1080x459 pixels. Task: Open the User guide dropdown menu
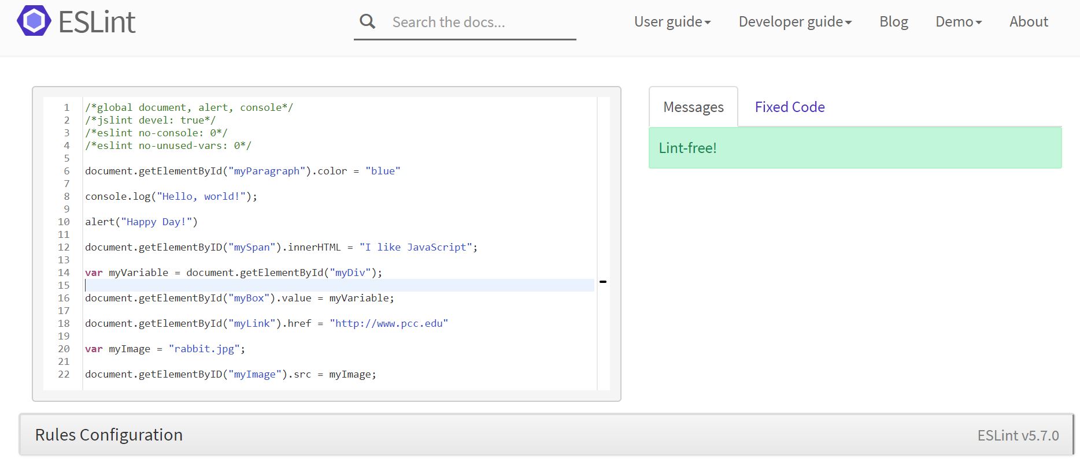[x=672, y=22]
